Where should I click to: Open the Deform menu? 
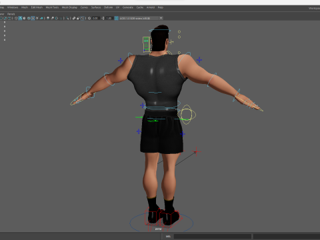(x=108, y=7)
